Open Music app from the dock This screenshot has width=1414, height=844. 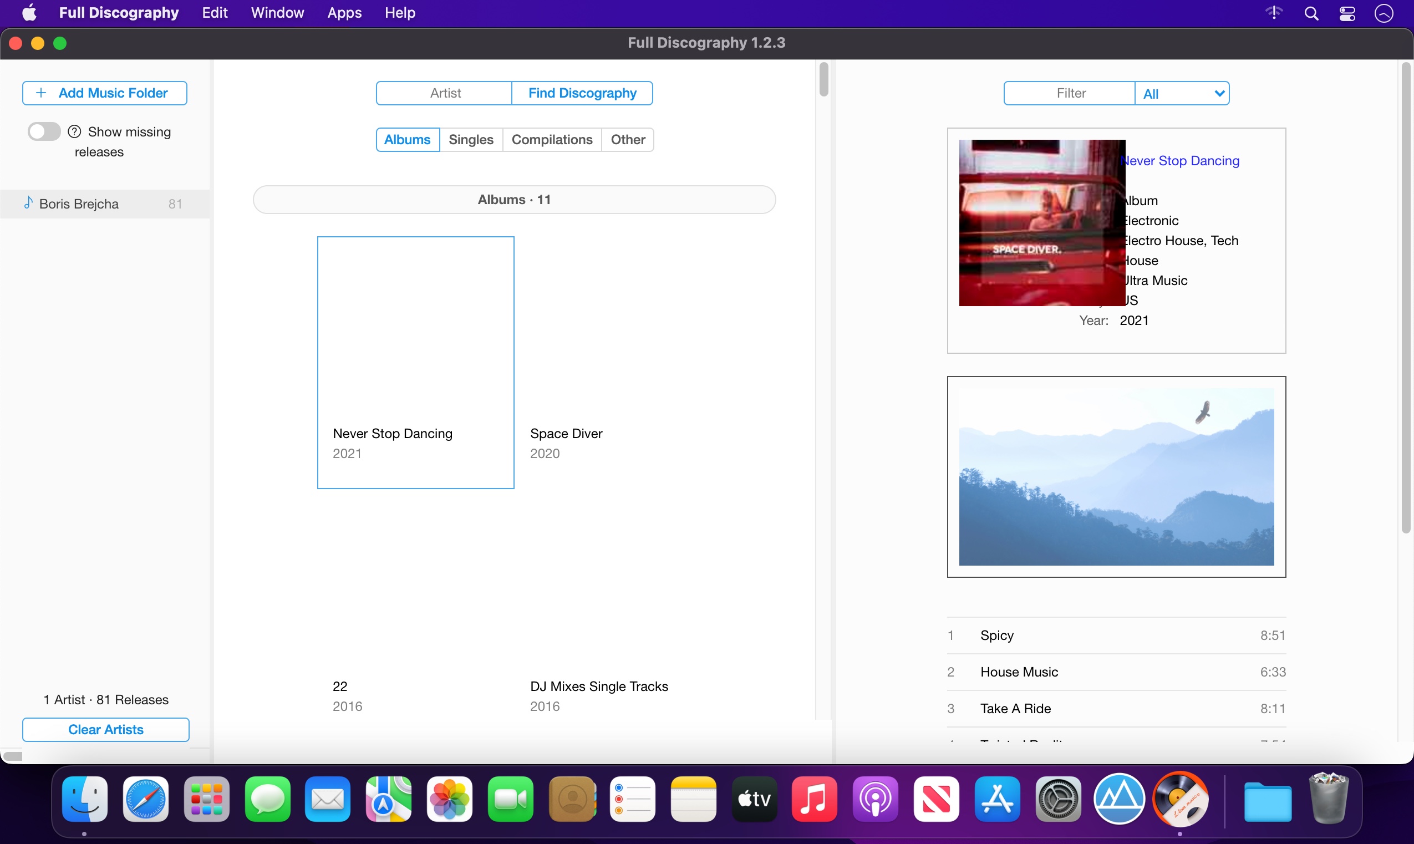(x=815, y=799)
